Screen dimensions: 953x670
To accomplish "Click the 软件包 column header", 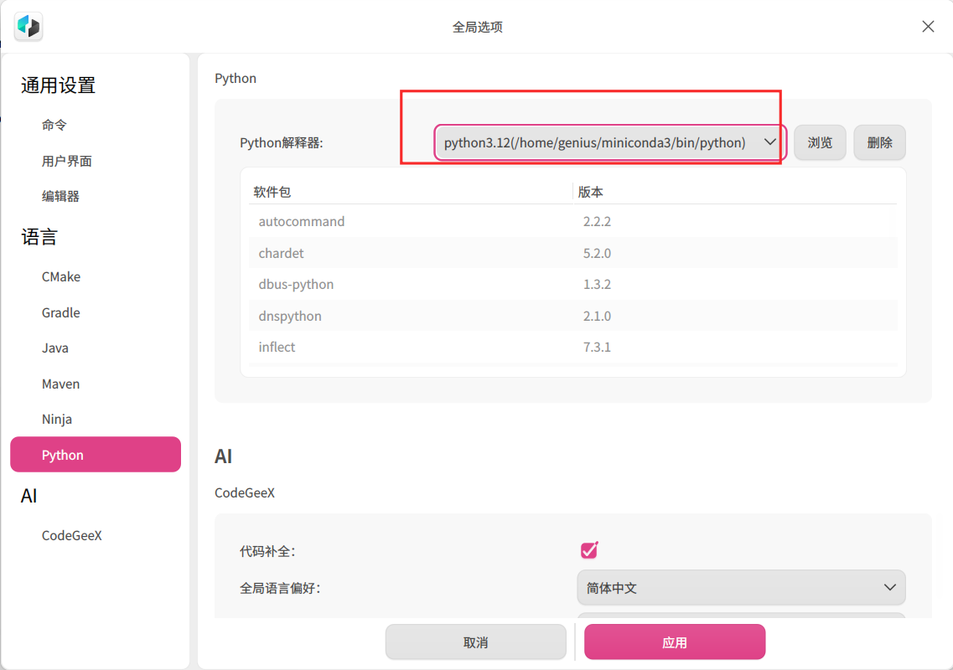I will tap(272, 192).
